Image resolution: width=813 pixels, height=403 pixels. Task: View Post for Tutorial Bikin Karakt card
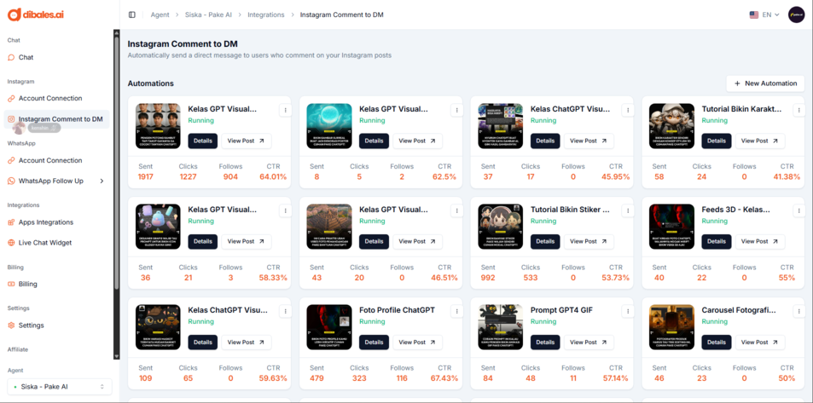(x=760, y=141)
